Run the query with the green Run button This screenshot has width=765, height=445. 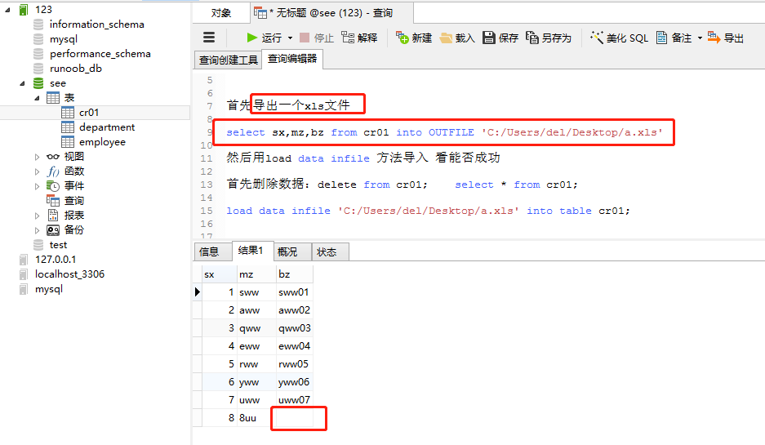click(264, 38)
